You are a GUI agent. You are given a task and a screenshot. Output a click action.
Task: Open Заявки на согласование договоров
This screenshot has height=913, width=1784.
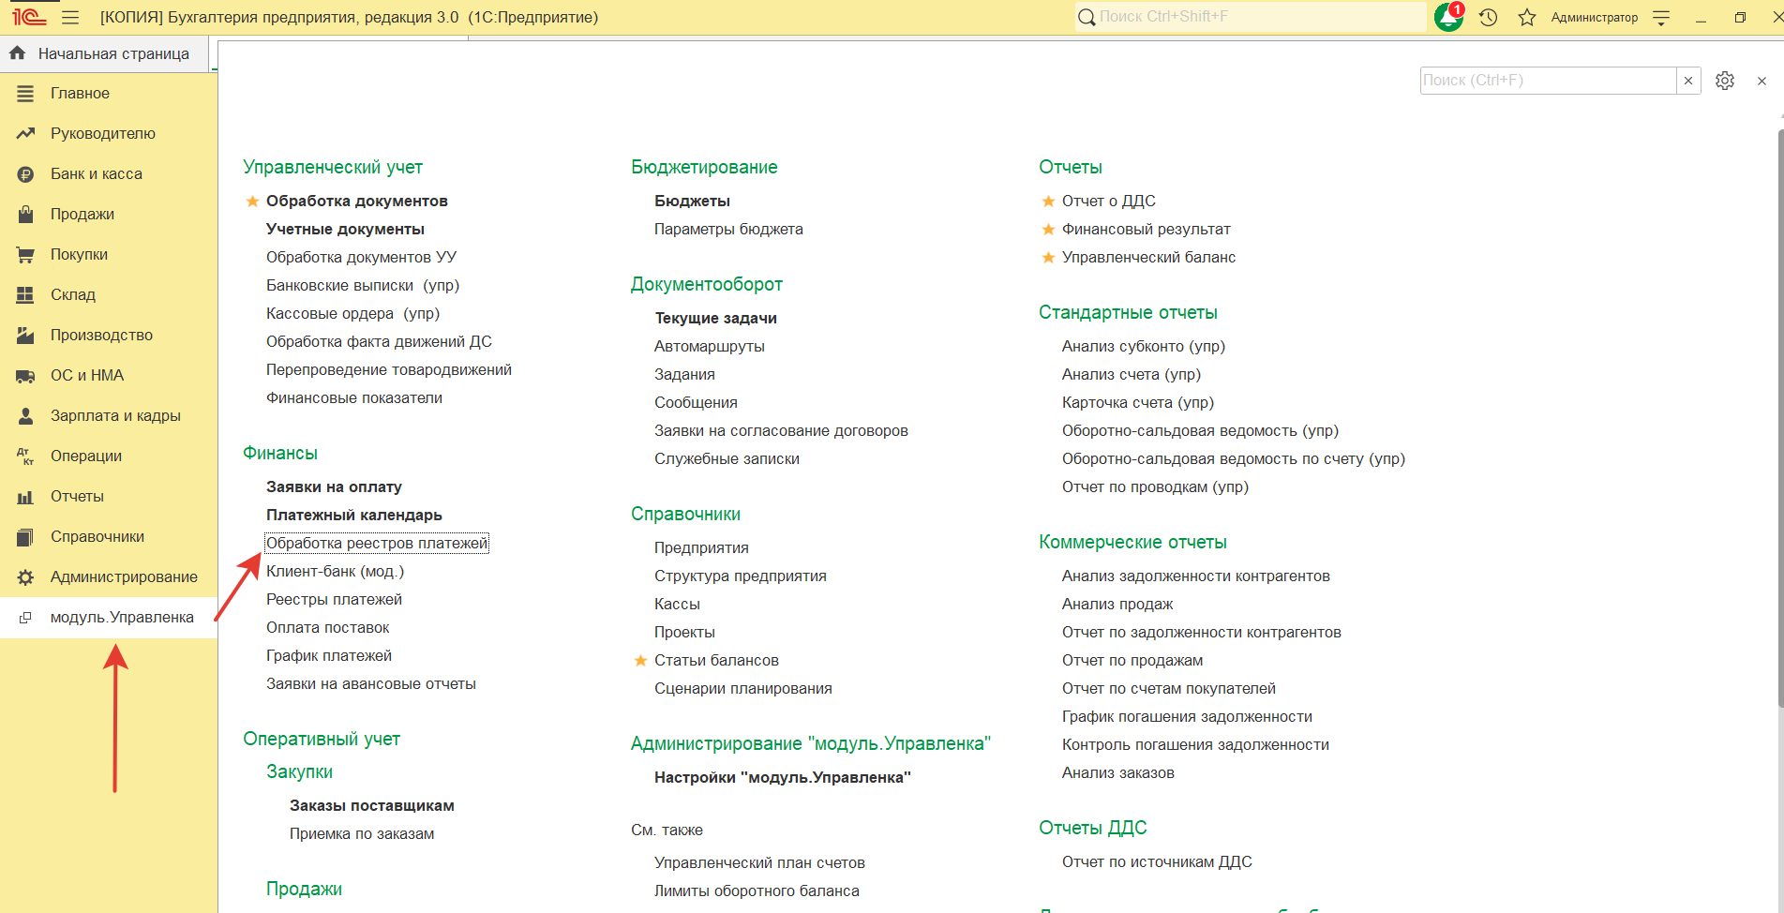point(781,430)
